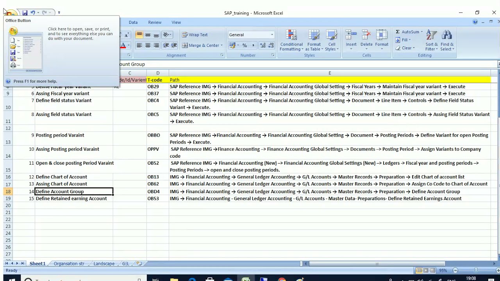
Task: Open the Orientation text-angle dropdown
Action: click(167, 35)
